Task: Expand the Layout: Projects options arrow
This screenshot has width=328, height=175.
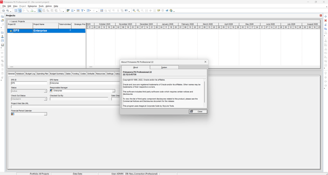Action: [10, 21]
